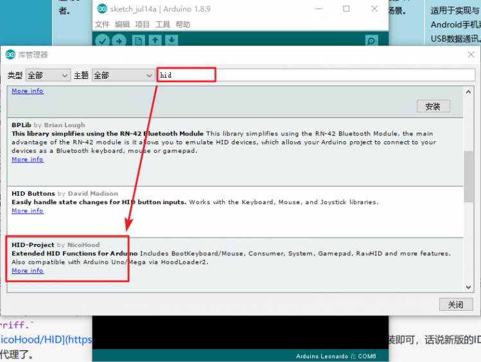The image size is (481, 362).
Task: Click the Open sketch up-arrow icon
Action: coord(155,40)
